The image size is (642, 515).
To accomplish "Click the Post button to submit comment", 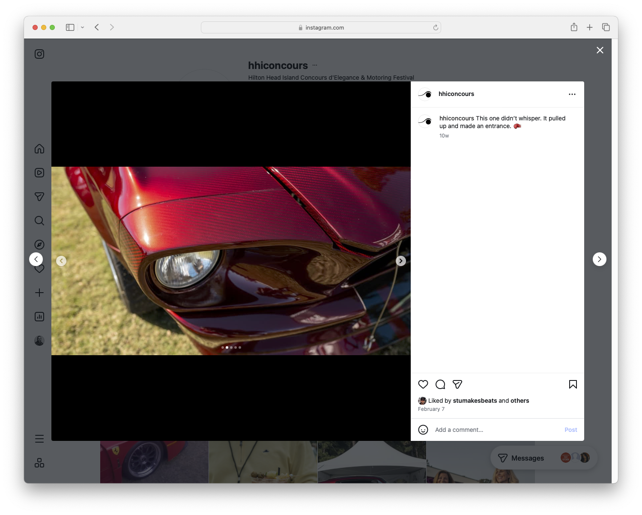I will click(570, 430).
